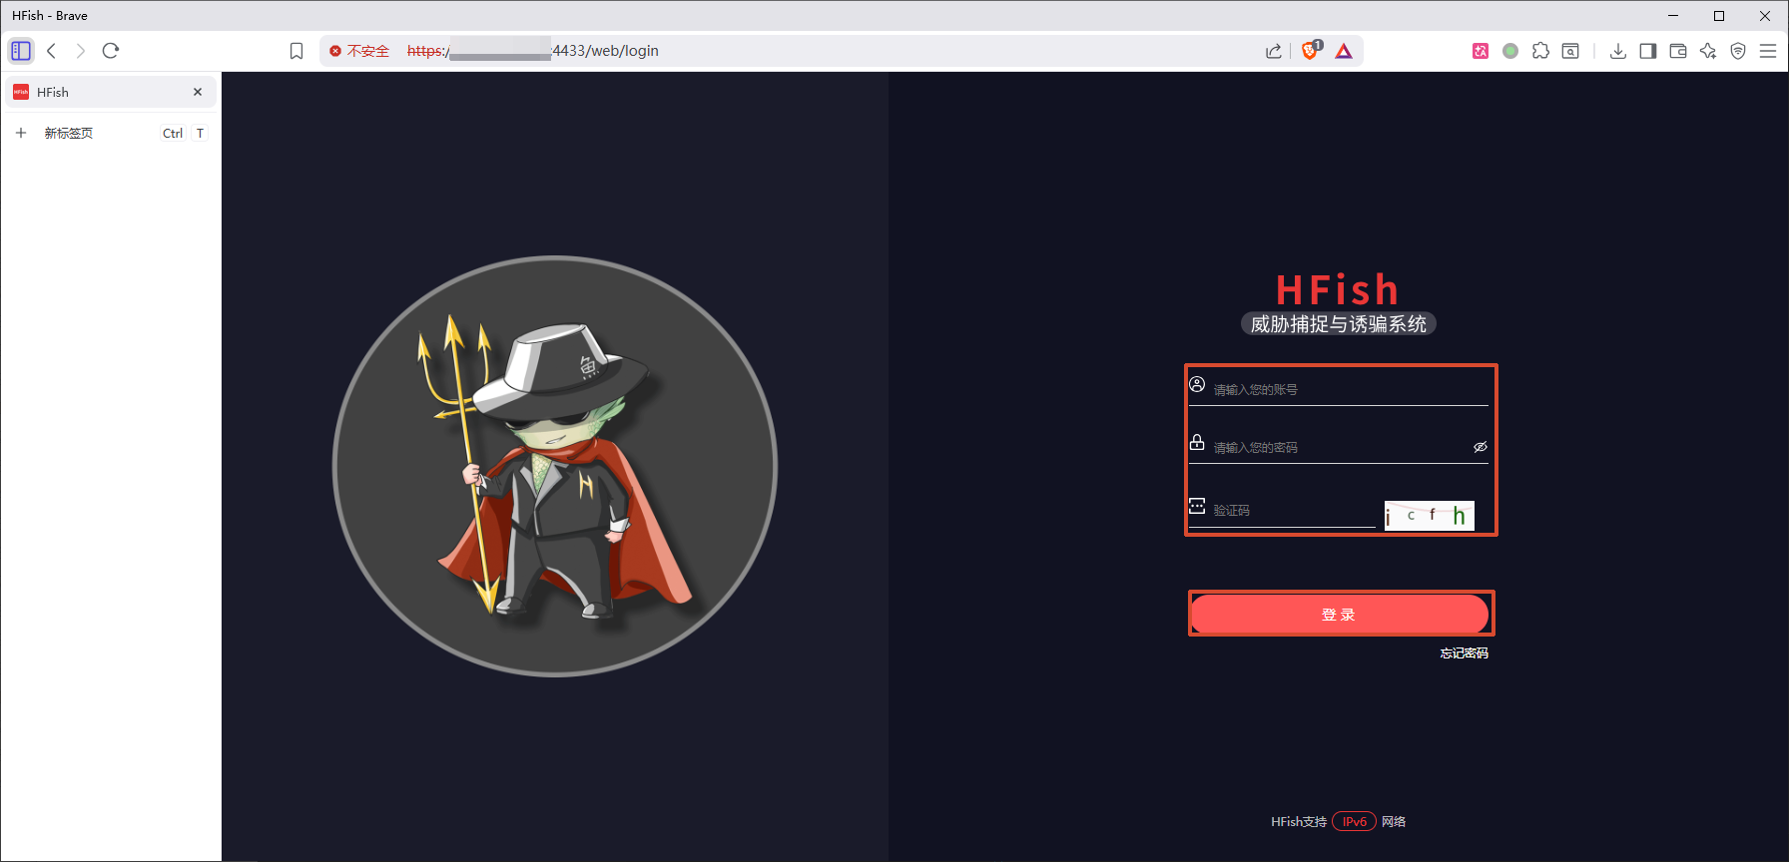This screenshot has width=1789, height=862.
Task: Reload the HFish login page
Action: click(x=111, y=51)
